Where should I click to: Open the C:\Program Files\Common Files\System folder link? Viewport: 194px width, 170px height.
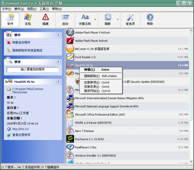28,91
